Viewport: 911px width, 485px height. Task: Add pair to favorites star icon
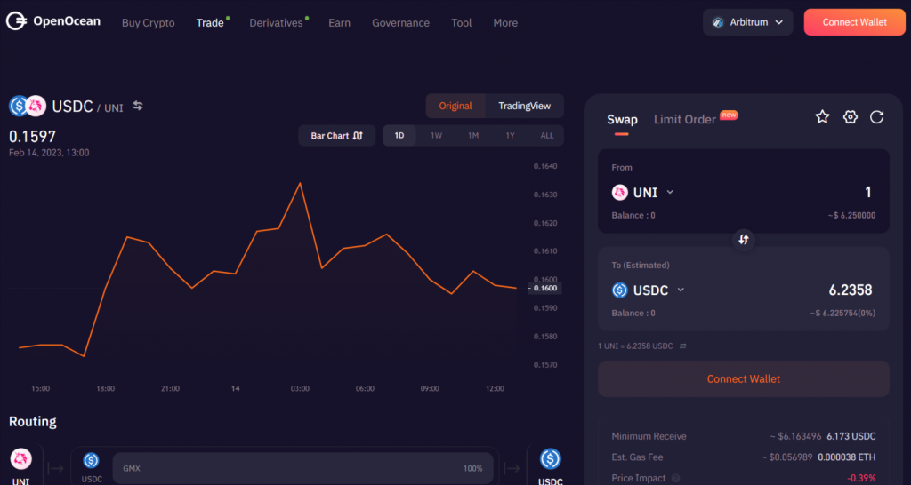822,117
